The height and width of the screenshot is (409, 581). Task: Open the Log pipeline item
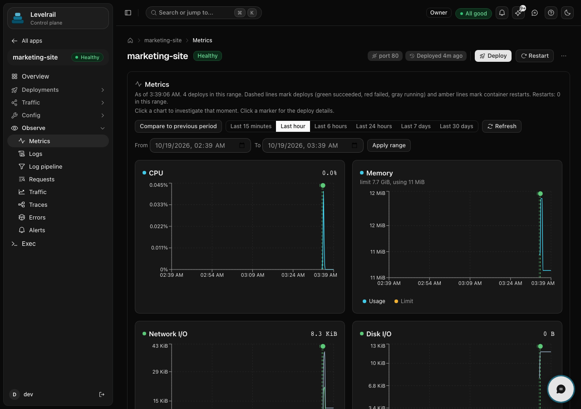(58, 166)
